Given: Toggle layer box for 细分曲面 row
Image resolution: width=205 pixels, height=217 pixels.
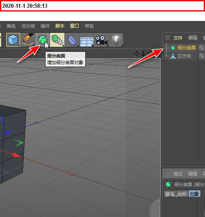Looking at the screenshot, I should pos(202,48).
